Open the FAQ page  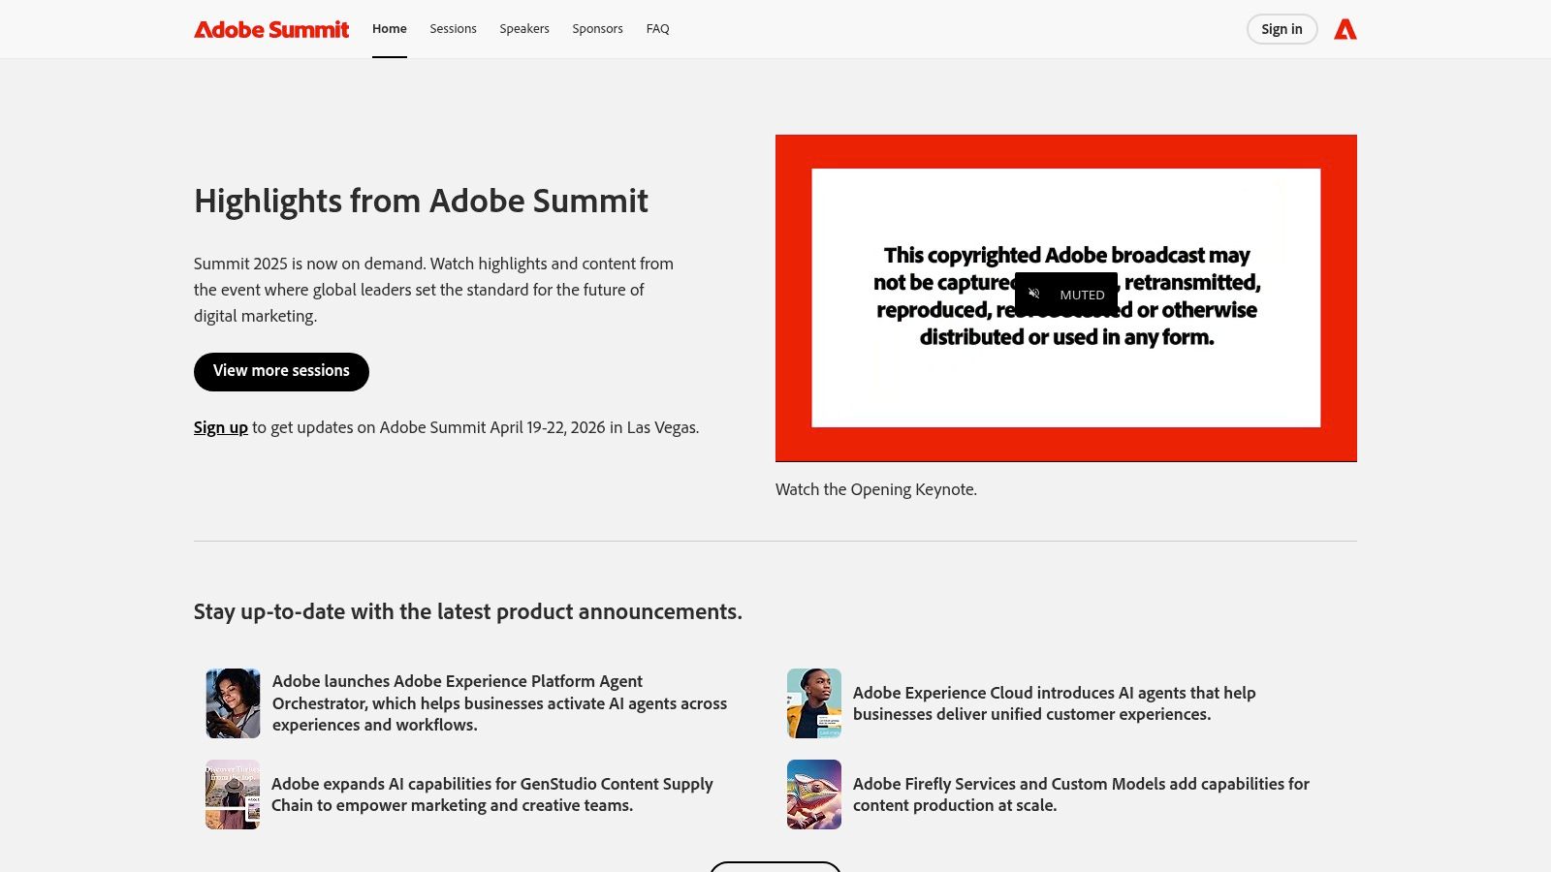click(x=658, y=28)
